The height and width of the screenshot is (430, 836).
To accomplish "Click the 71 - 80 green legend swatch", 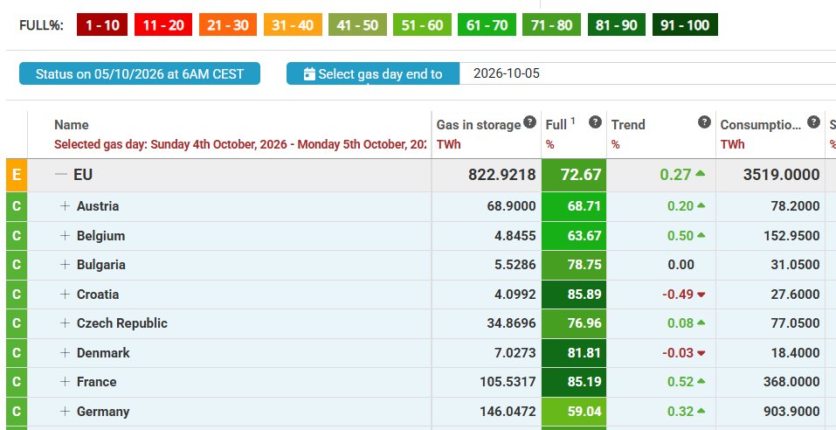I will pos(552,25).
